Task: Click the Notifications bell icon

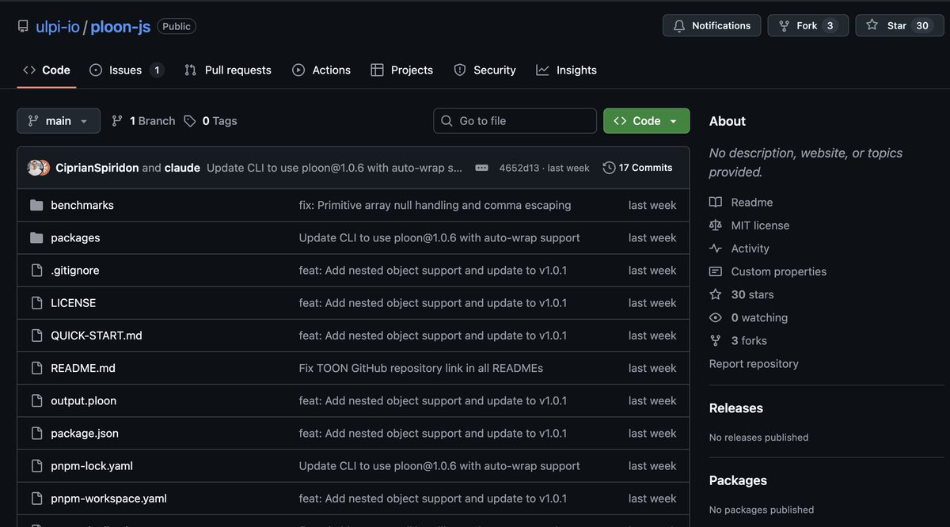Action: click(x=679, y=26)
